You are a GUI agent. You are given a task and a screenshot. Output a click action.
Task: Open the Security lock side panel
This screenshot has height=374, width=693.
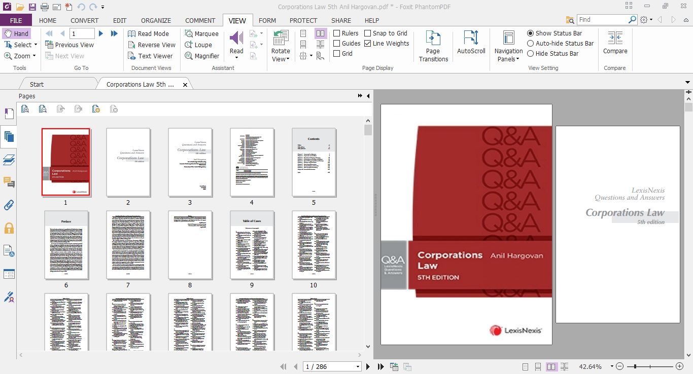click(9, 228)
